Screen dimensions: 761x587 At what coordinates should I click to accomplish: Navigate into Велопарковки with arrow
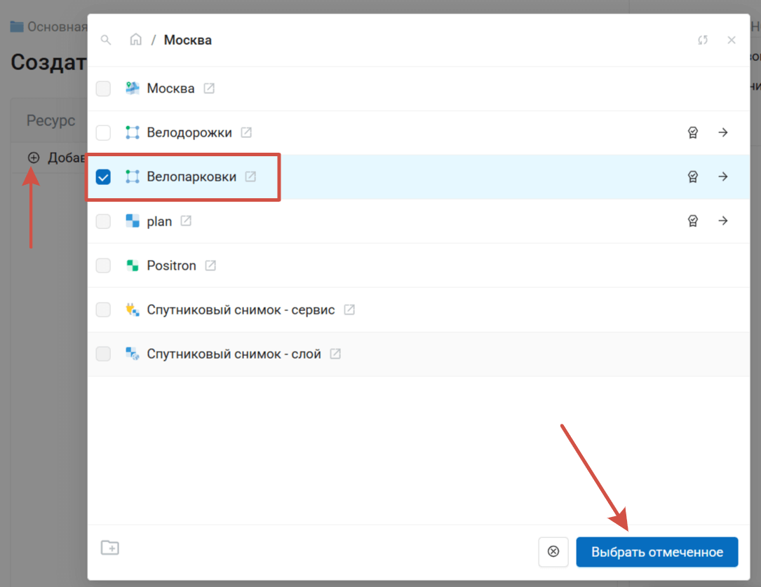pos(723,177)
